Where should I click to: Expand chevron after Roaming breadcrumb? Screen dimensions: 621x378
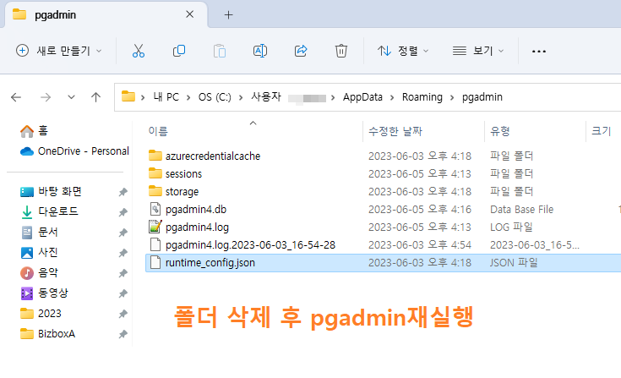point(452,97)
